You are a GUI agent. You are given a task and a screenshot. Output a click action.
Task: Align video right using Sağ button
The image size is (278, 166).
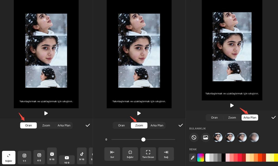[166, 154]
